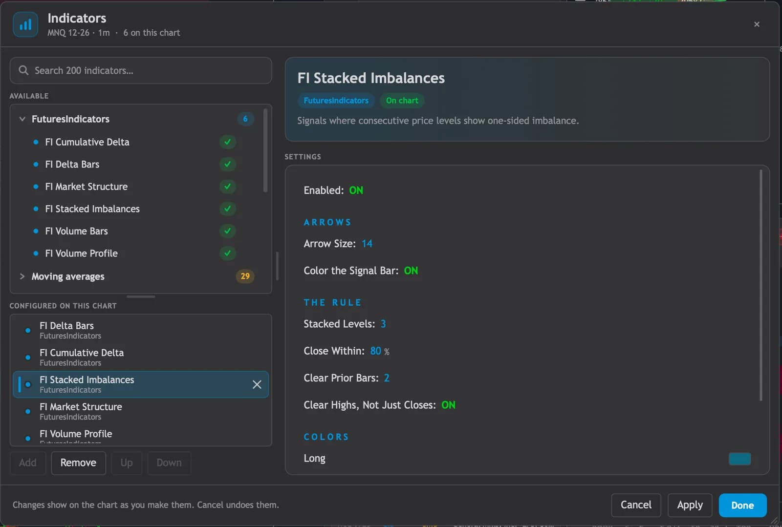
Task: Click green checkmark beside FI Stacked Imbalances in available list
Action: pyautogui.click(x=227, y=209)
